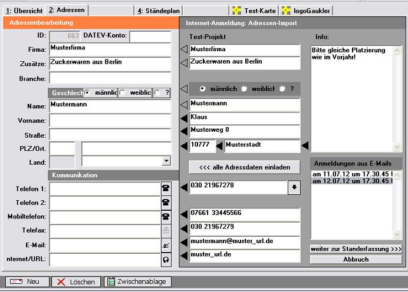The width and height of the screenshot is (408, 292).
Task: Import muster_url.de with black arrow
Action: pyautogui.click(x=184, y=255)
